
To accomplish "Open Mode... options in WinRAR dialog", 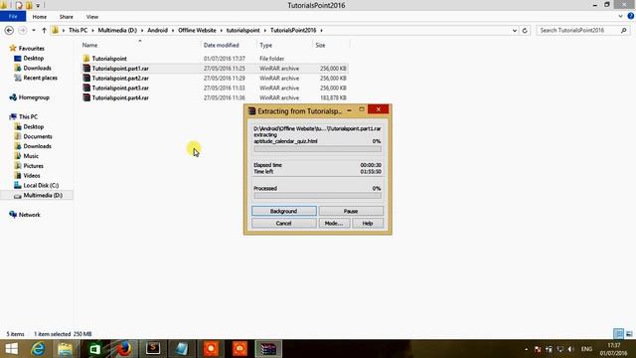I will click(x=334, y=223).
